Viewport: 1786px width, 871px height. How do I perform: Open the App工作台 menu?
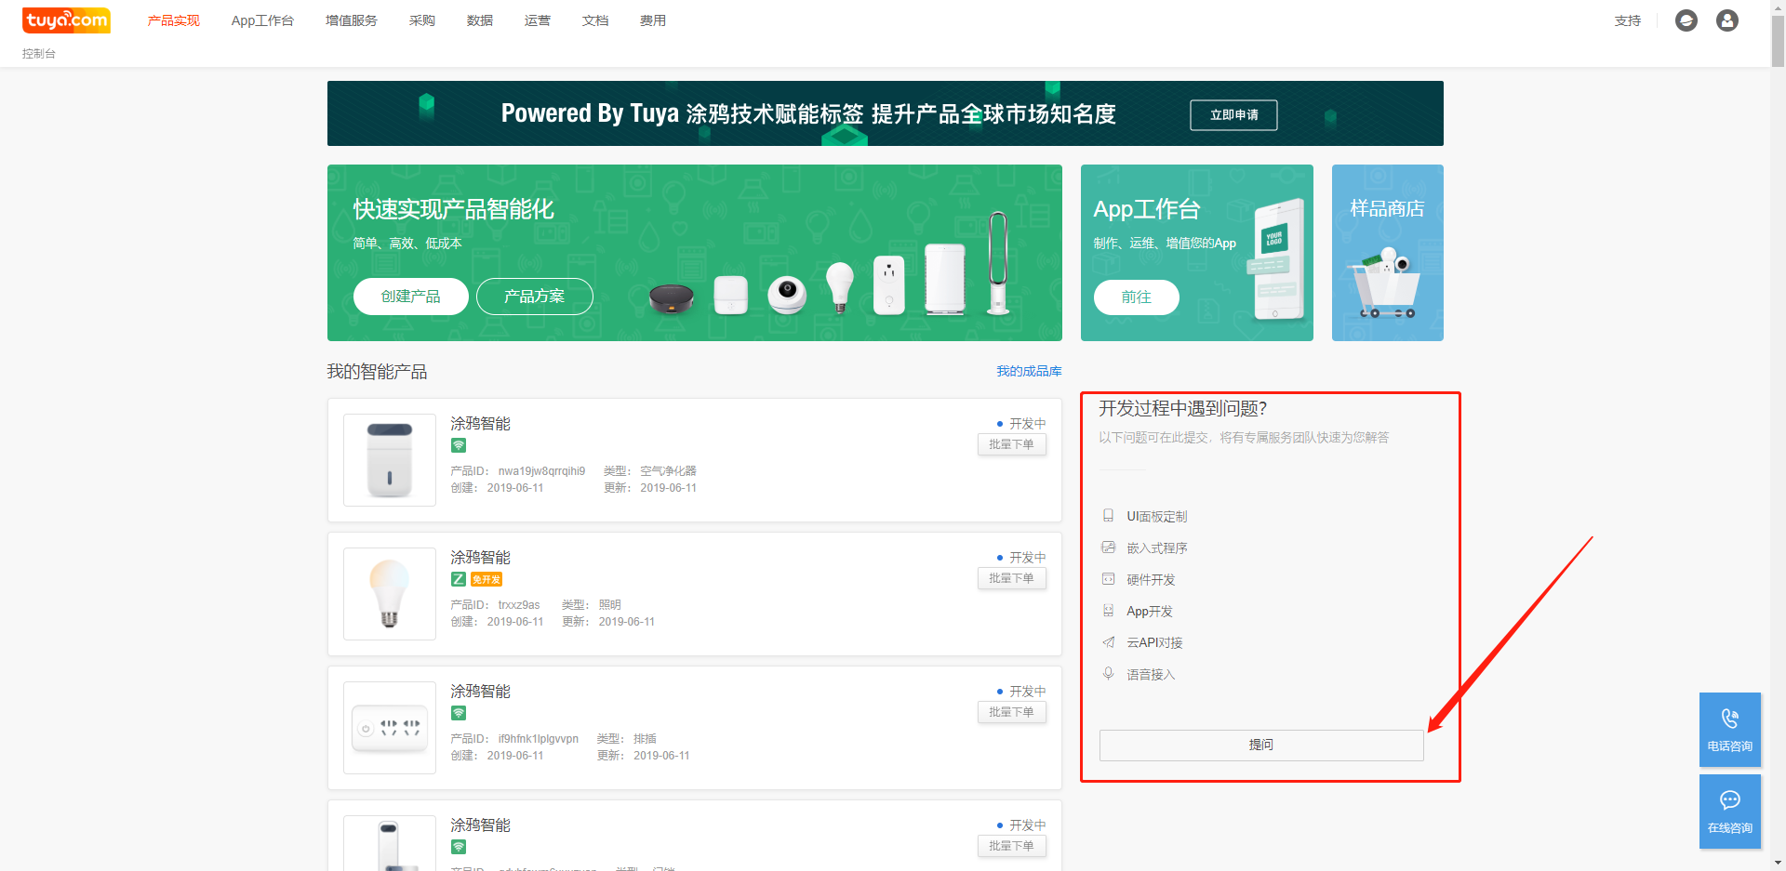click(262, 20)
